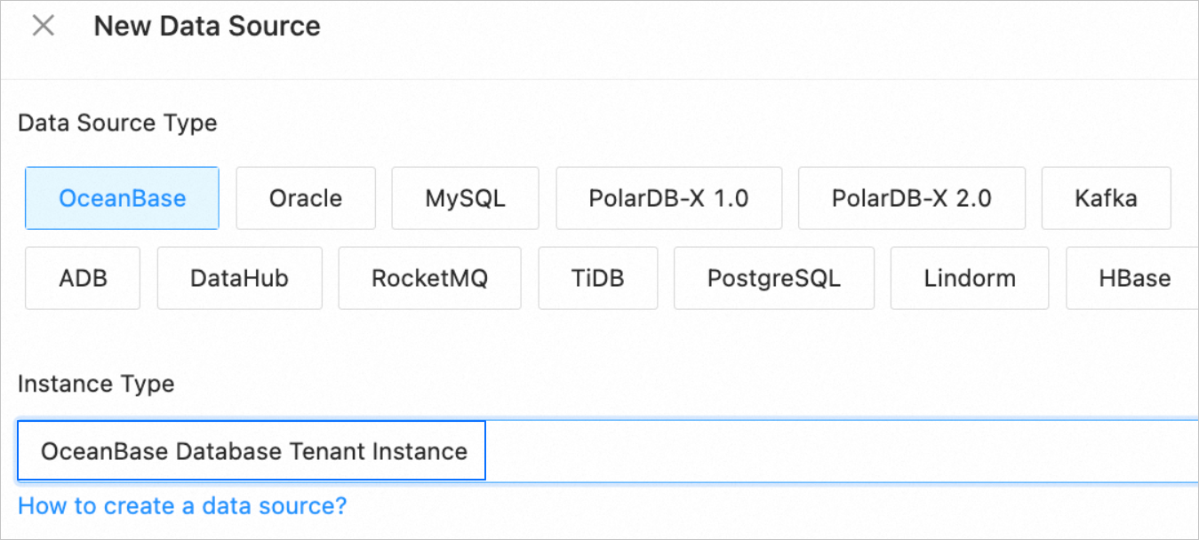Select PolarDB-X 2.0 option

coord(911,198)
